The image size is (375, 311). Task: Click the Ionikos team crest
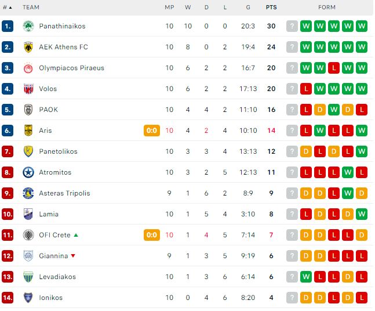(x=28, y=298)
